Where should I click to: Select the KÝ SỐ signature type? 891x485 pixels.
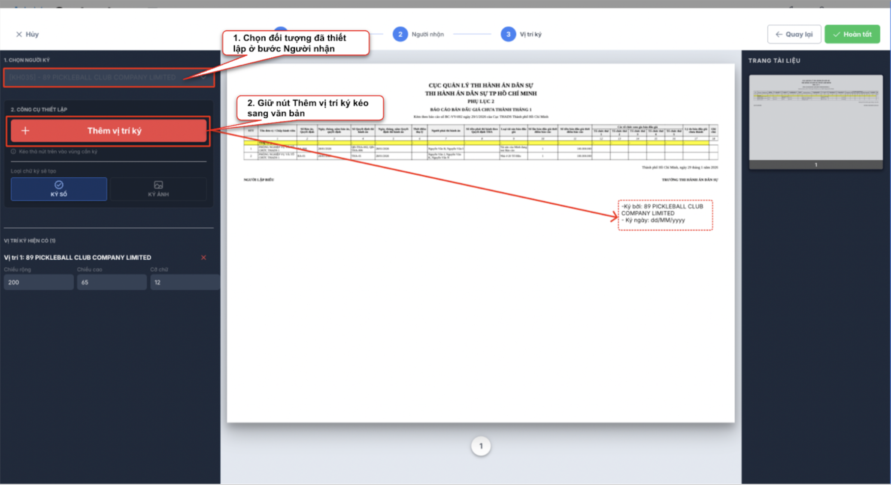pyautogui.click(x=59, y=189)
